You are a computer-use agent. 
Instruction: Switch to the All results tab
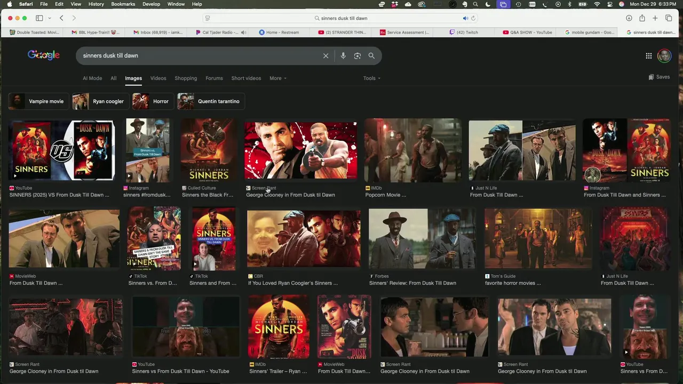(x=114, y=78)
